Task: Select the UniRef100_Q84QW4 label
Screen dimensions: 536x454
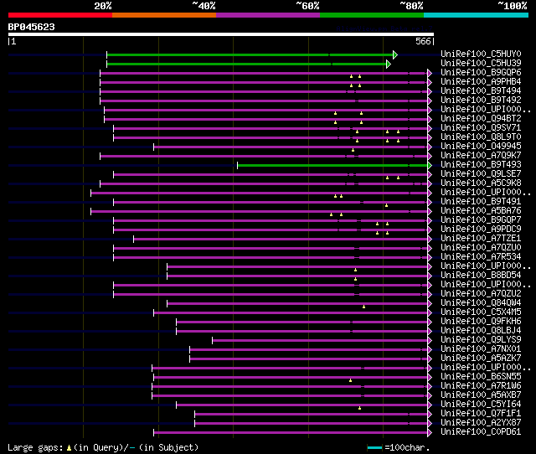Action: pyautogui.click(x=481, y=303)
